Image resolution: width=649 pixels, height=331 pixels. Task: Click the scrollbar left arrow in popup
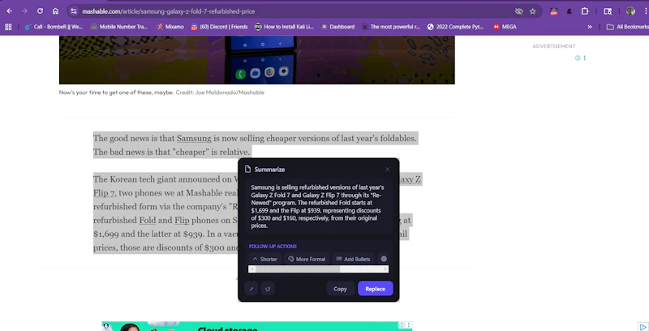[252, 269]
